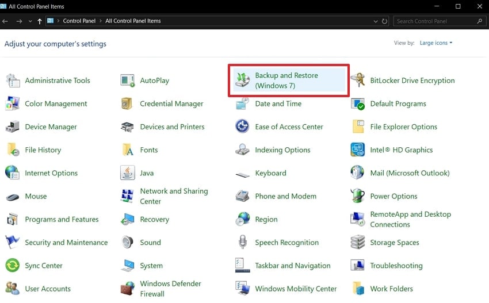This screenshot has width=489, height=303.
Task: Maximize the All Control Panel Items window
Action: tap(458, 6)
